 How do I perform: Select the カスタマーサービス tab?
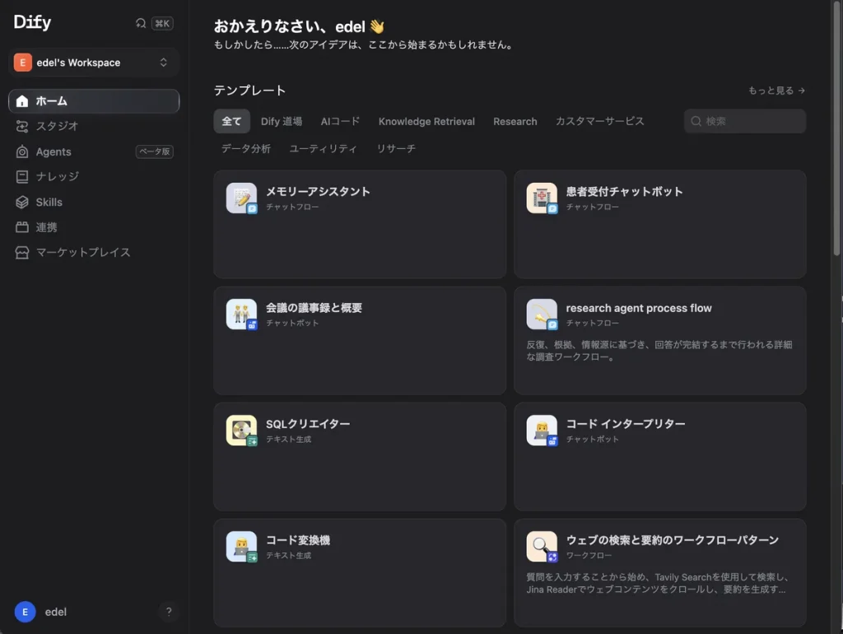tap(599, 121)
